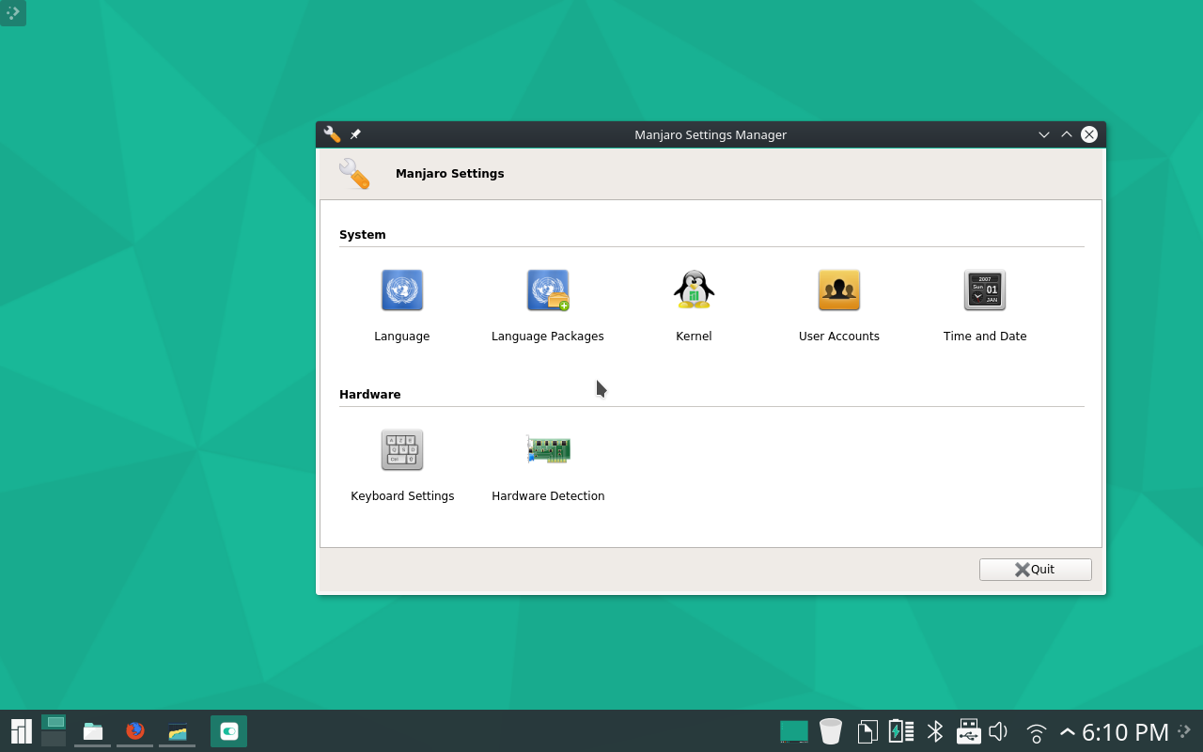
Task: Open the Language settings icon
Action: point(401,290)
